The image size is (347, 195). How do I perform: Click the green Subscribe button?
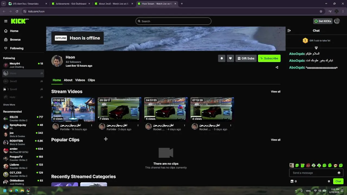(x=269, y=58)
